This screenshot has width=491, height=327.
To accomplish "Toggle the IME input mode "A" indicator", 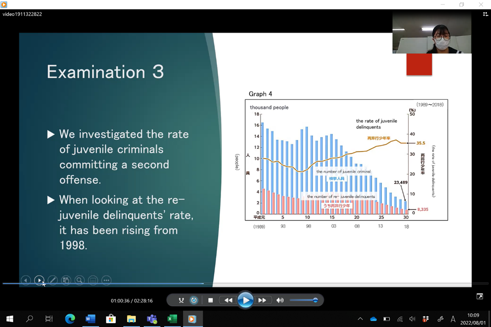I will coord(453,319).
